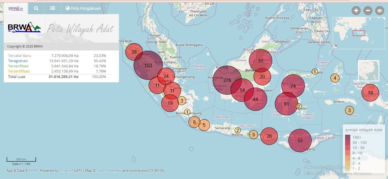
Task: Click the cluster marker numbered 28 in Aceh
Action: tap(134, 52)
